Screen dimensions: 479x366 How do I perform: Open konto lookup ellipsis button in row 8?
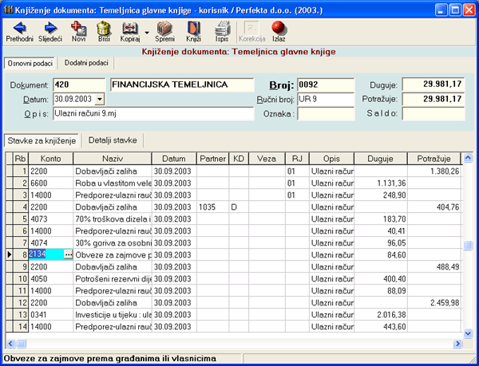(68, 254)
